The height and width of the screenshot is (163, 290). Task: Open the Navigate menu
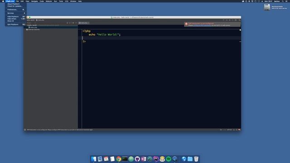[34, 1]
